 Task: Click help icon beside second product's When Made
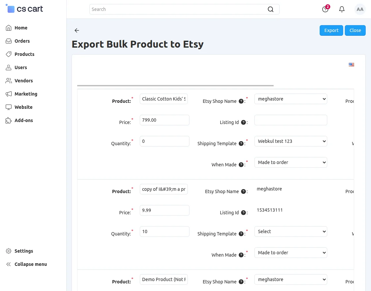(241, 255)
